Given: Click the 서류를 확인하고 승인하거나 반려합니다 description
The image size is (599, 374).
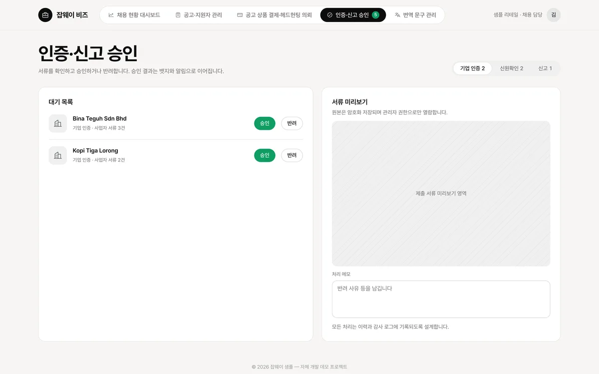Looking at the screenshot, I should pos(131,71).
